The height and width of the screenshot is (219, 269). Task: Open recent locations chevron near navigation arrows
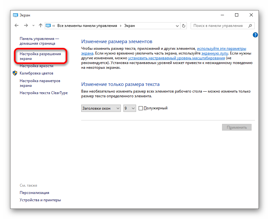click(x=33, y=26)
